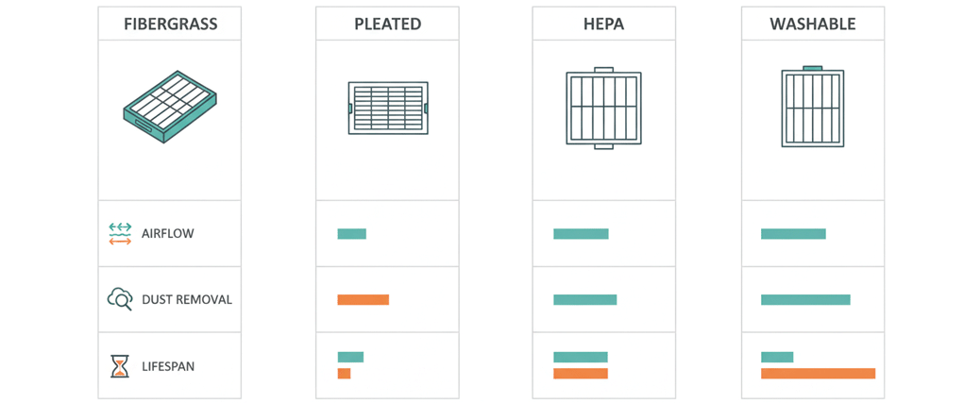Screen dimensions: 964x403
Task: Click the Fiberglass filter illustration
Action: point(170,107)
